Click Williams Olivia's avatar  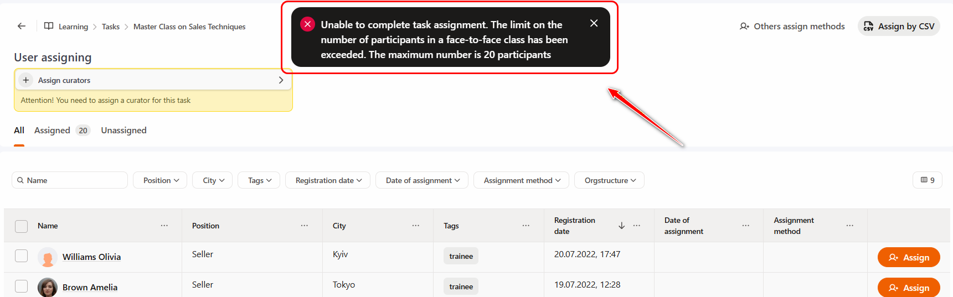point(48,257)
